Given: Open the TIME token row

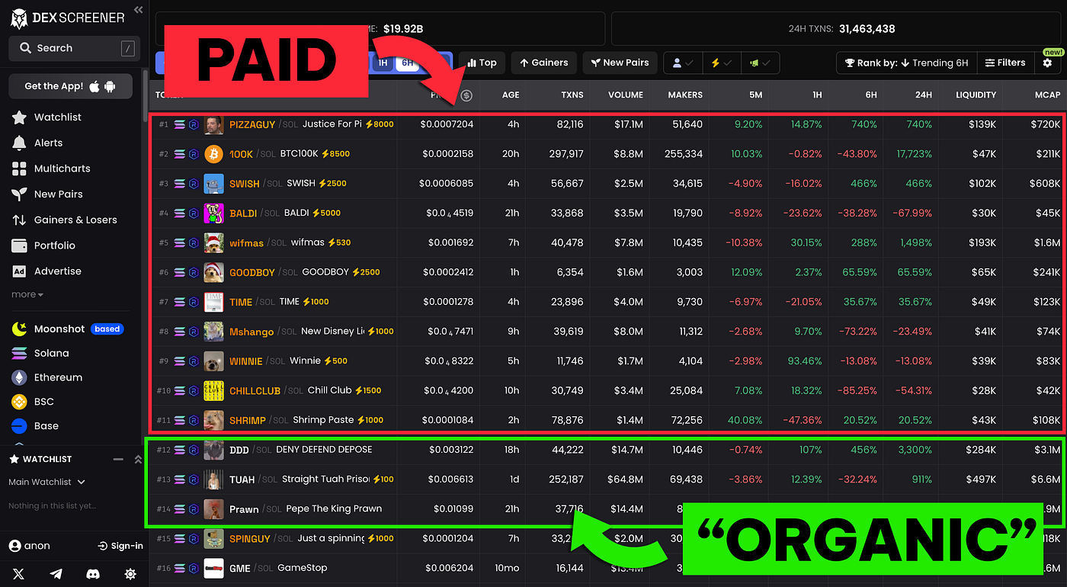Looking at the screenshot, I should pyautogui.click(x=607, y=302).
